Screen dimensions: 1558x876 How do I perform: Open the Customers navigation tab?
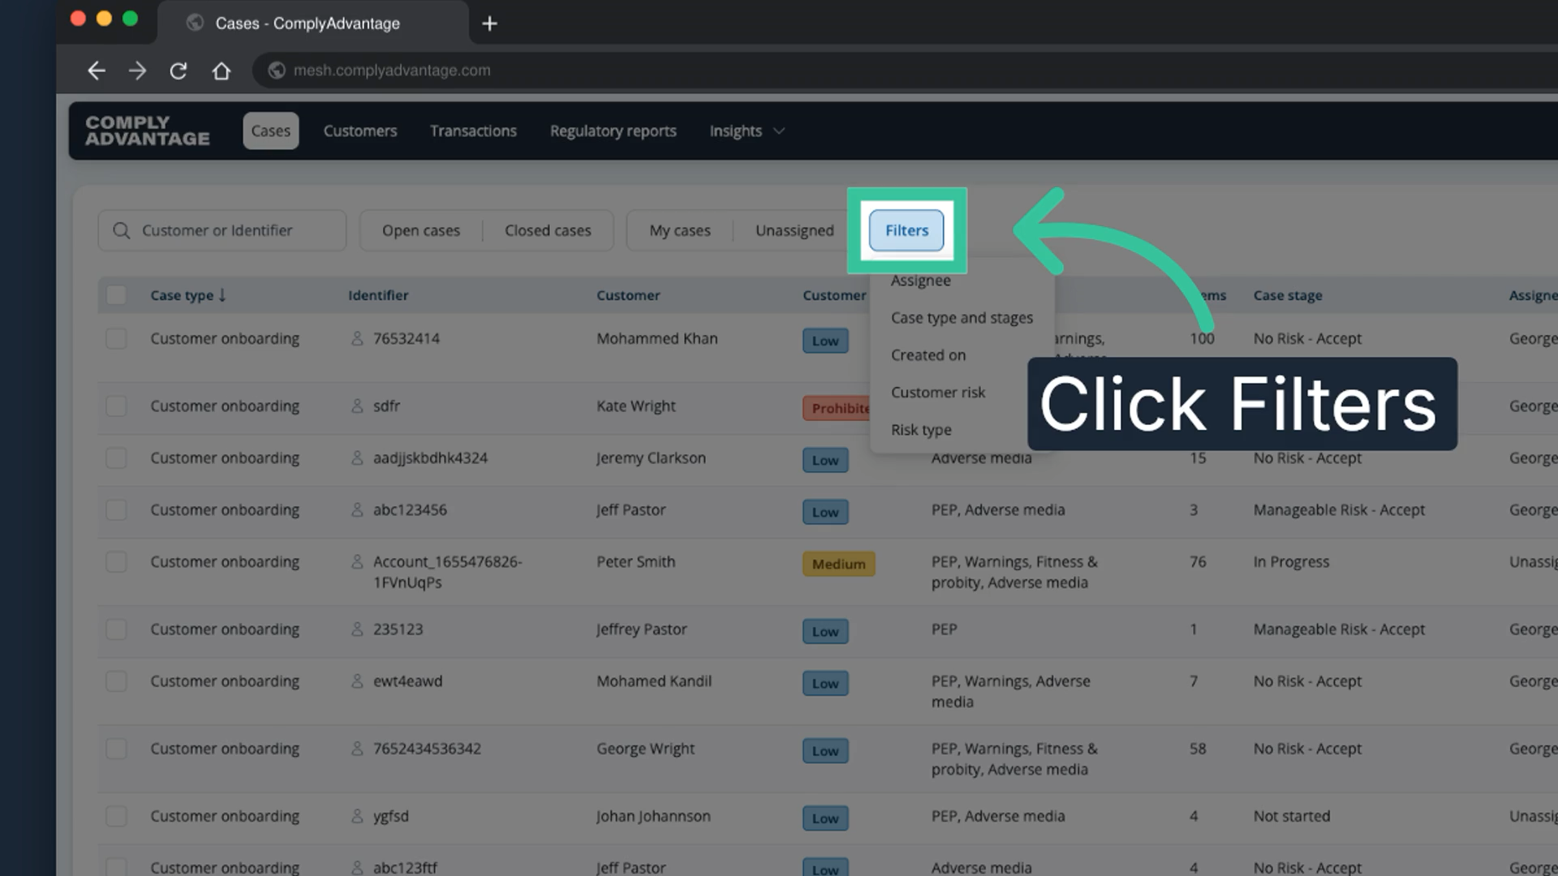coord(360,131)
